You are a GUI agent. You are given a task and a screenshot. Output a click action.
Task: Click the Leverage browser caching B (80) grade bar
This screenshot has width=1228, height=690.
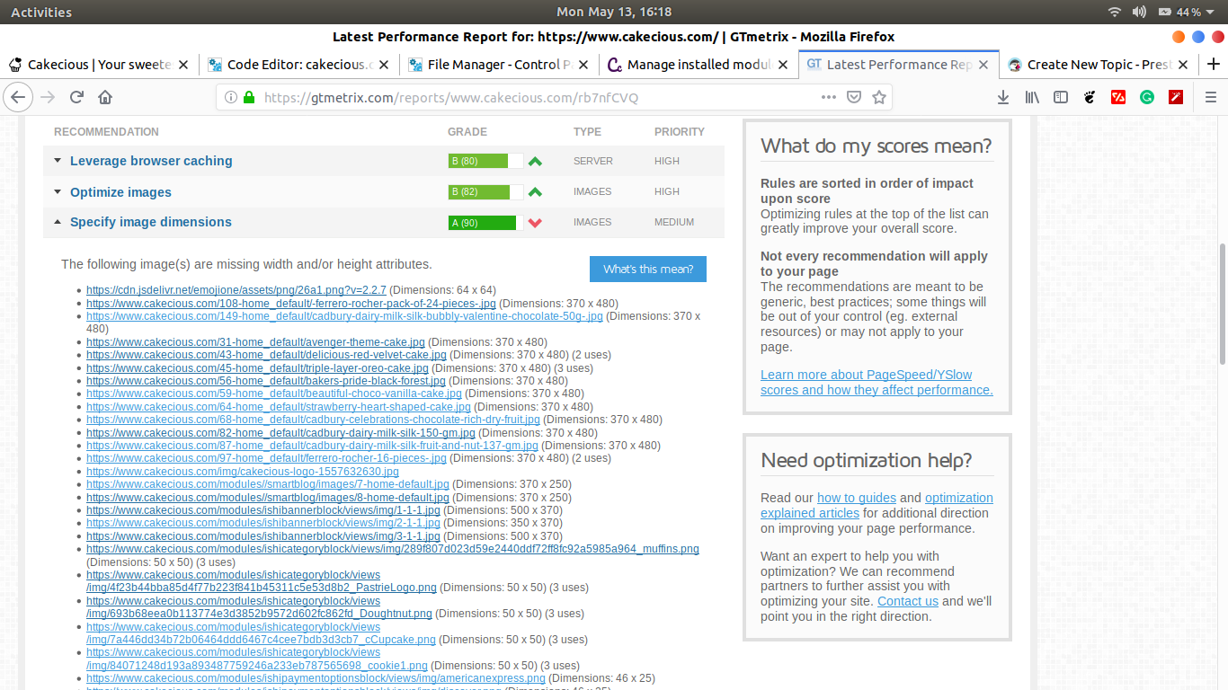click(485, 161)
